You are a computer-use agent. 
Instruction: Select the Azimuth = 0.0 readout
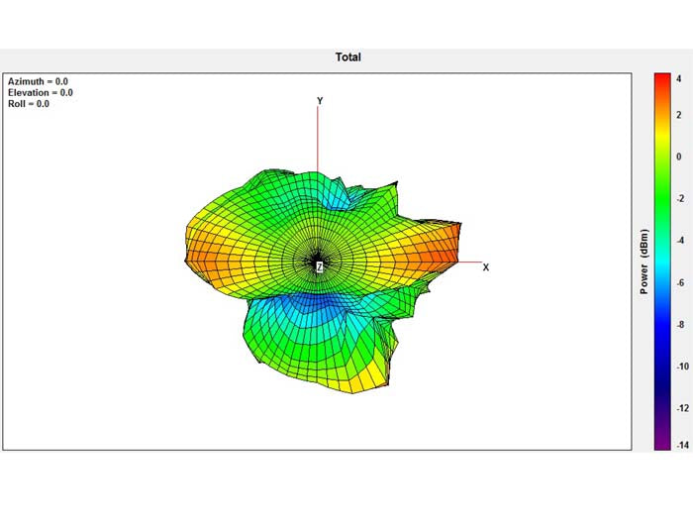pos(38,81)
